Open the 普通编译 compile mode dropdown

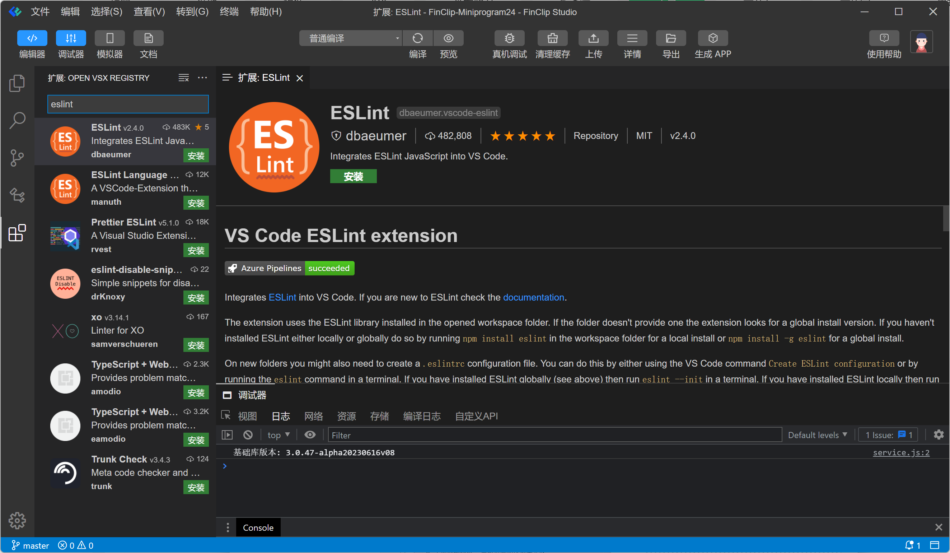[350, 38]
